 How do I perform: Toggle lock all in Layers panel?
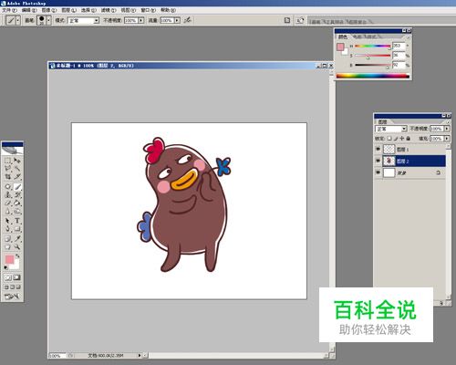point(409,139)
